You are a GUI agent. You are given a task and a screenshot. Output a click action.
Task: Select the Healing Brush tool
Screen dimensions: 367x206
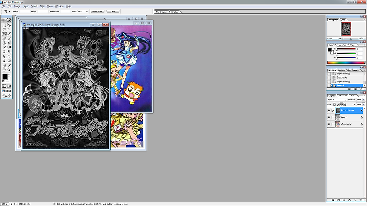click(x=4, y=39)
